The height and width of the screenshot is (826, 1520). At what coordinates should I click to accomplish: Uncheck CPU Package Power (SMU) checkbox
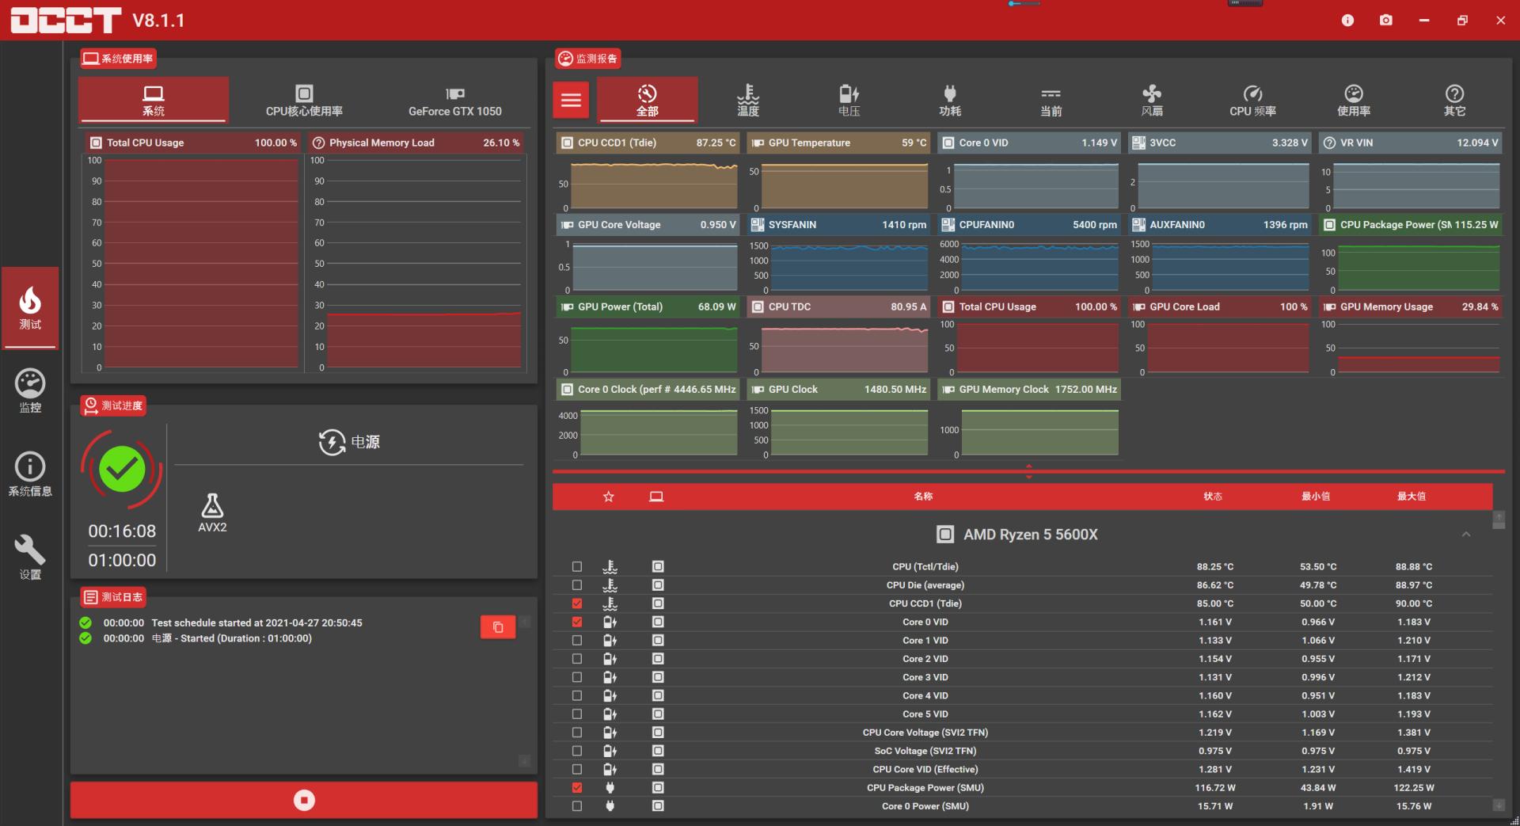[577, 788]
